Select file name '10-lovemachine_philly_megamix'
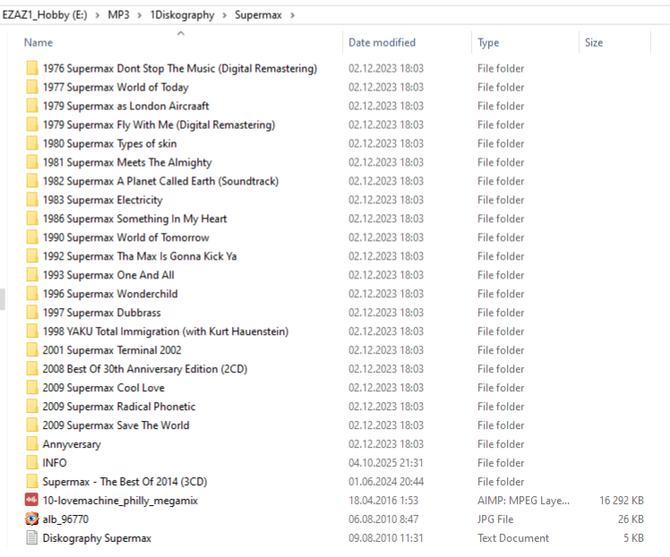 [121, 501]
